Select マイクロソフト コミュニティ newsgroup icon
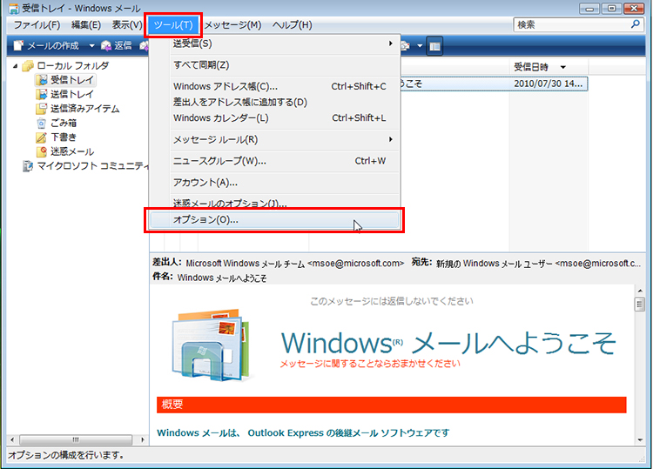This screenshot has height=469, width=653. pos(28,166)
